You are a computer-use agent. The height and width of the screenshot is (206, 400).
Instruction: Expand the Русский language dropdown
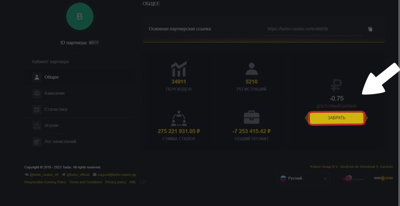[303, 178]
